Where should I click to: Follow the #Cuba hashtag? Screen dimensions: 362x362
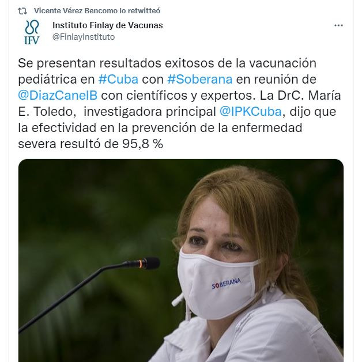click(118, 79)
